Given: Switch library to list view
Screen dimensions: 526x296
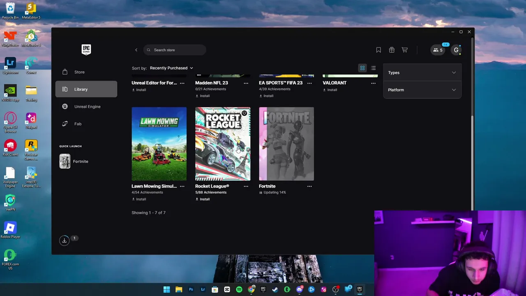Looking at the screenshot, I should pyautogui.click(x=373, y=68).
